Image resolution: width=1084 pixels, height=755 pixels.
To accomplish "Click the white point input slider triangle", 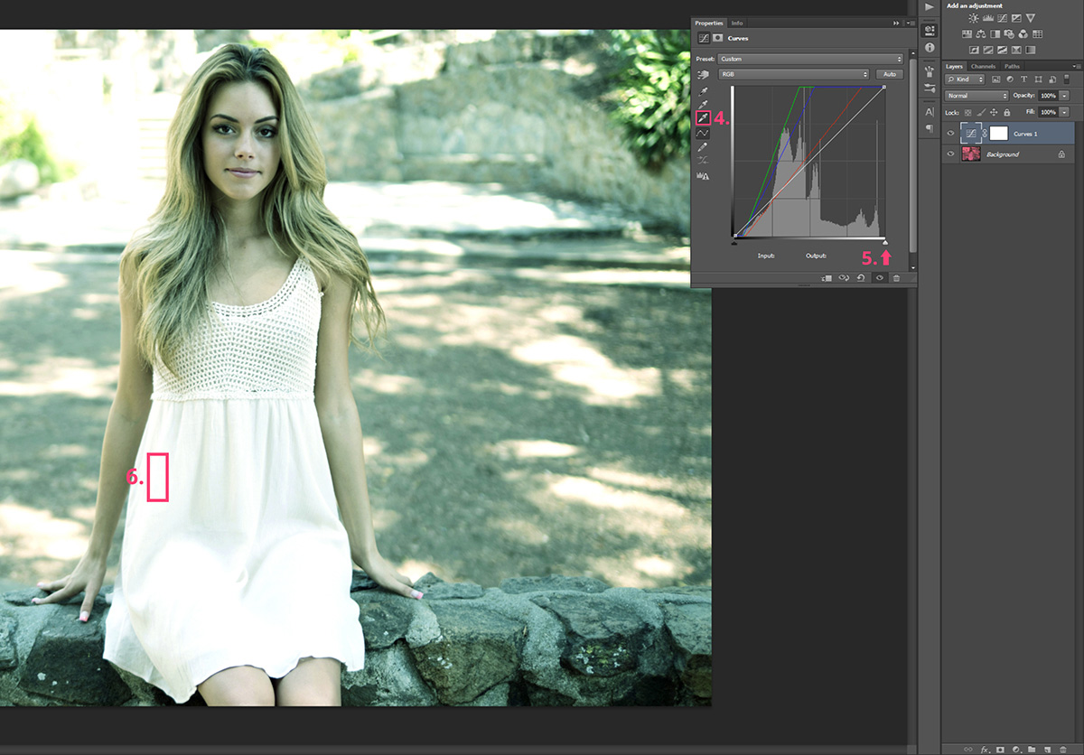I will 884,242.
